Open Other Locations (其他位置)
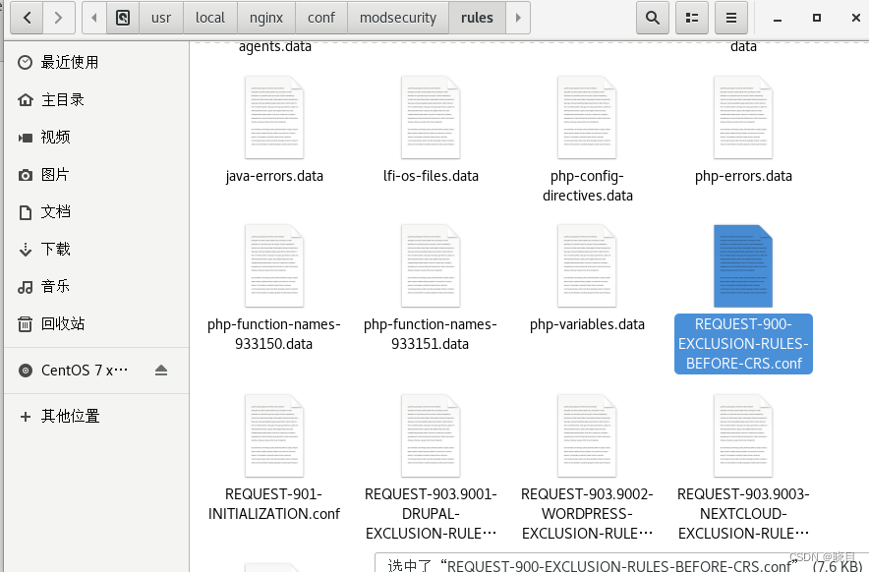869x572 pixels. [x=96, y=417]
